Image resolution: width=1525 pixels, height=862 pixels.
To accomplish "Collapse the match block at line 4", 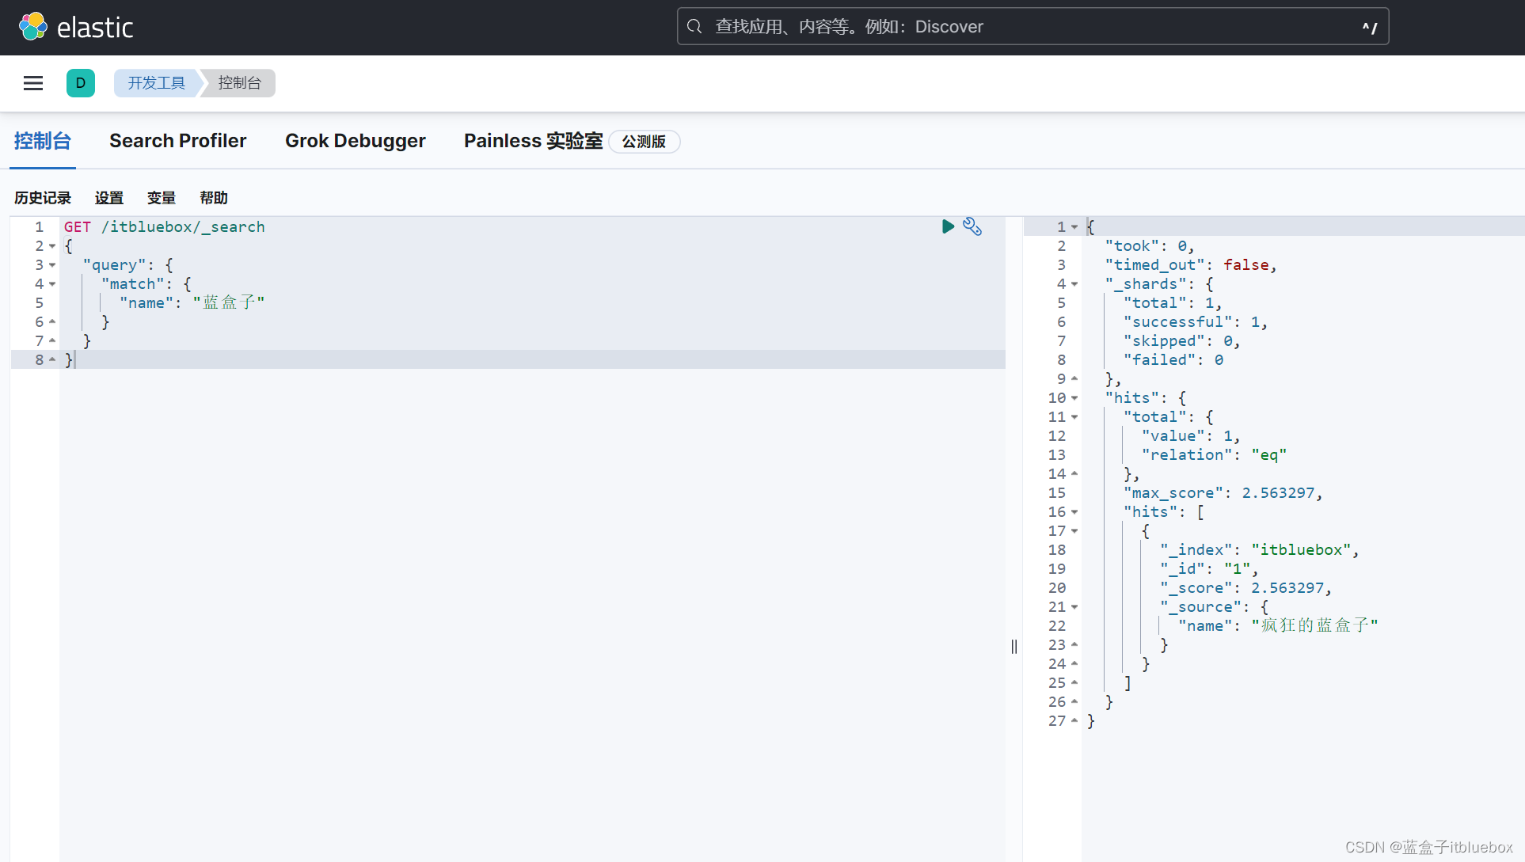I will pos(52,284).
